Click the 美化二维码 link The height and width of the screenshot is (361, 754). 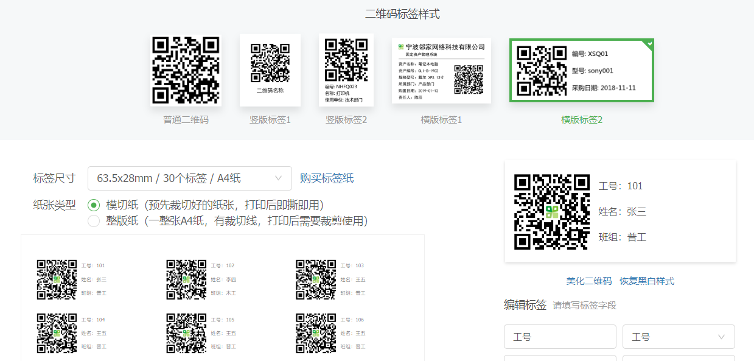[x=588, y=281]
